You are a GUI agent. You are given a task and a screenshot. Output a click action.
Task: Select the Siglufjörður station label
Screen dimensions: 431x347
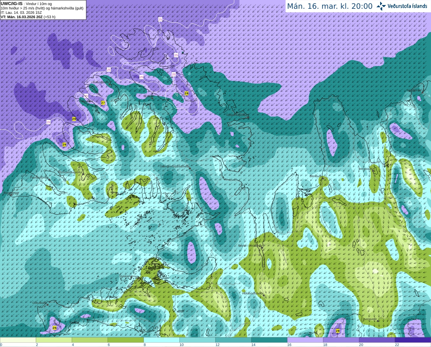414,90
